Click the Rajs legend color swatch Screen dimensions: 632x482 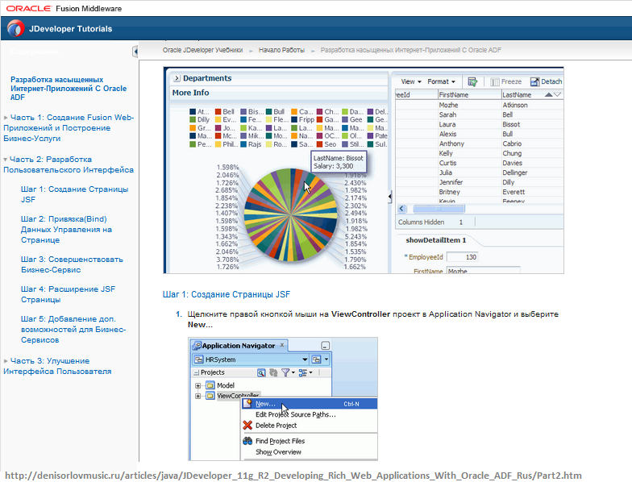click(243, 144)
